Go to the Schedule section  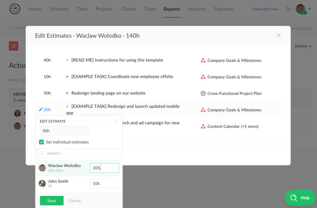[x=59, y=9]
